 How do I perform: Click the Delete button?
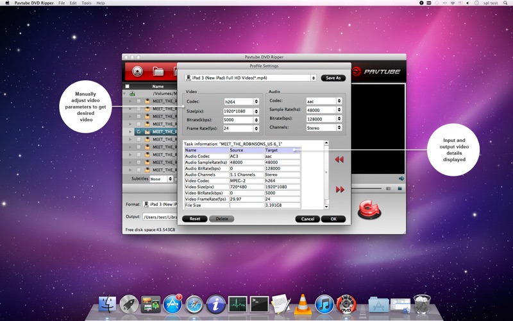[x=221, y=219]
